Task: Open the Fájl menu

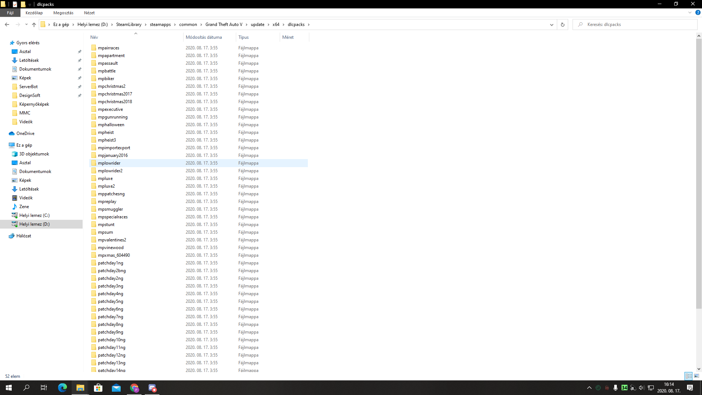Action: click(x=10, y=12)
